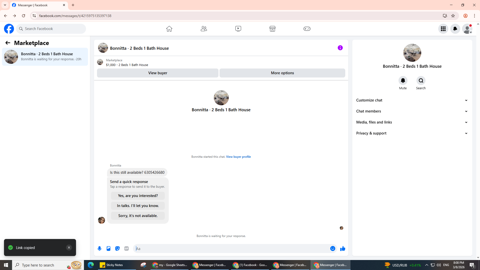Toggle conversation information panel icon

(x=340, y=48)
